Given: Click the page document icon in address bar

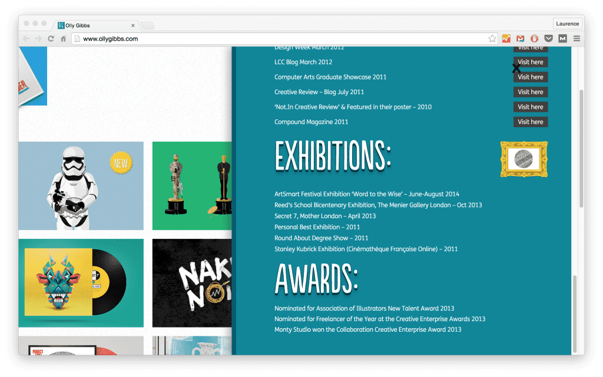Looking at the screenshot, I should click(77, 38).
